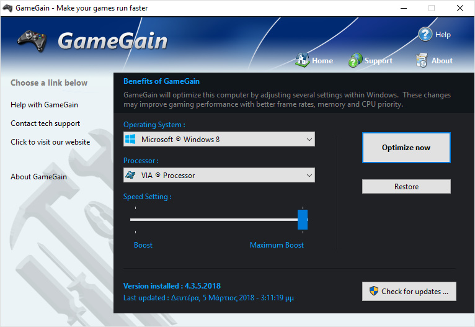Click to visit our website link

click(x=50, y=142)
